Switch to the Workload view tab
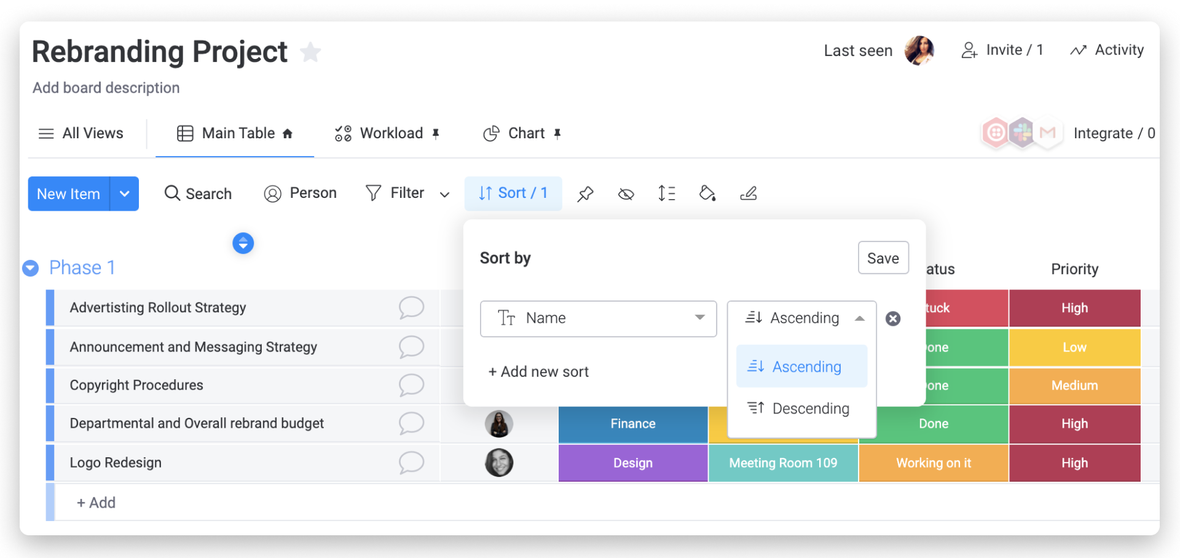 click(387, 133)
